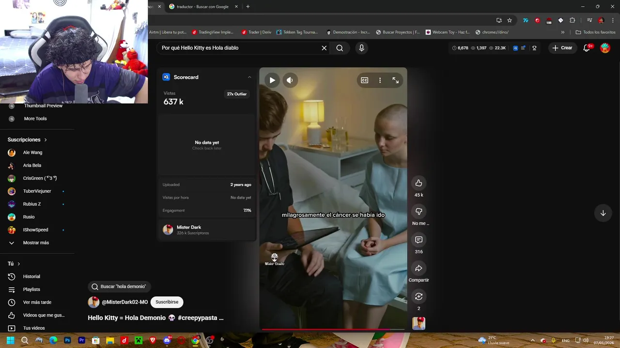
Task: Submit search with magnifier button
Action: click(340, 48)
